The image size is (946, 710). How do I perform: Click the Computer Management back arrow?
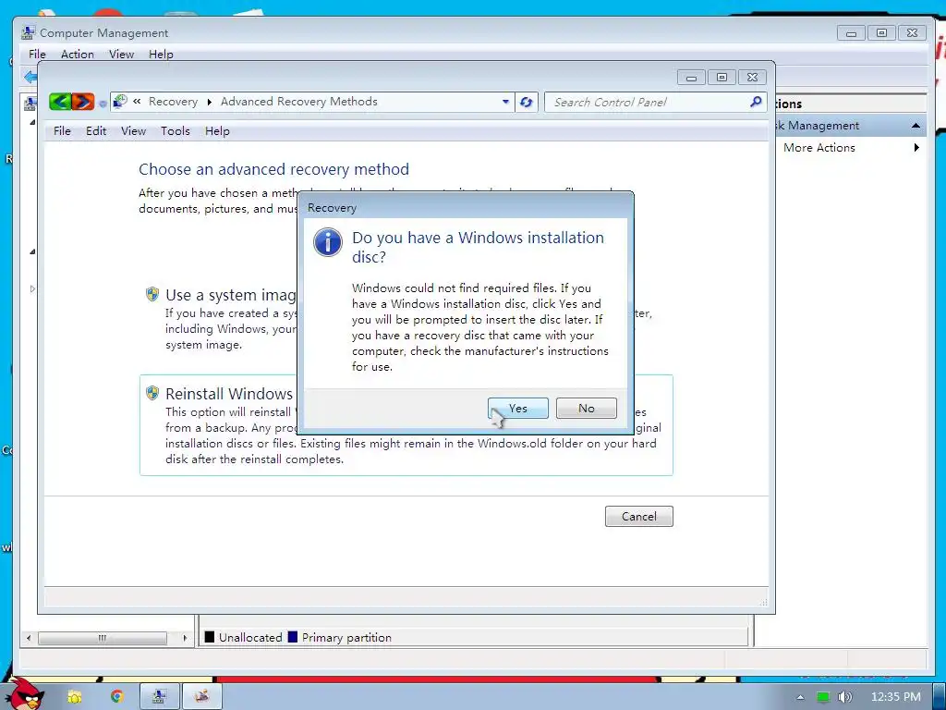click(x=30, y=77)
